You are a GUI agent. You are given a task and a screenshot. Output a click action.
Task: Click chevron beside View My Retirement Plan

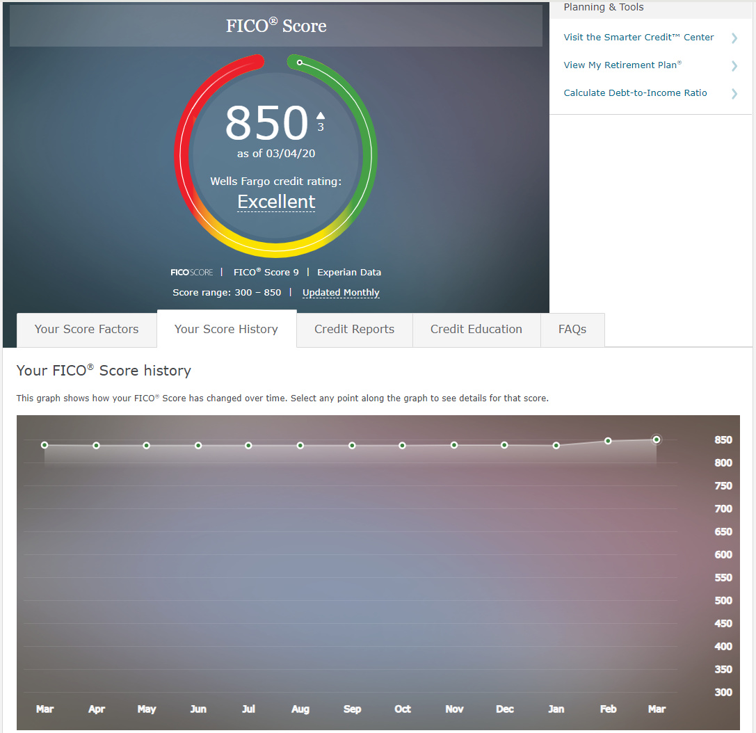coord(734,66)
